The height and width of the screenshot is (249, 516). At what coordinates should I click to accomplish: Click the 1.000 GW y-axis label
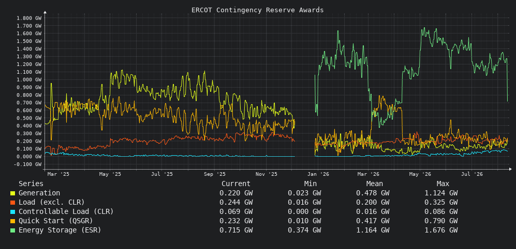(x=29, y=79)
